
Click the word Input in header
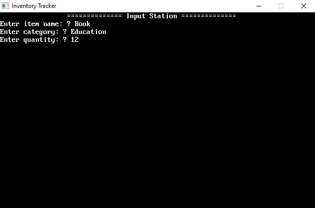pyautogui.click(x=136, y=16)
